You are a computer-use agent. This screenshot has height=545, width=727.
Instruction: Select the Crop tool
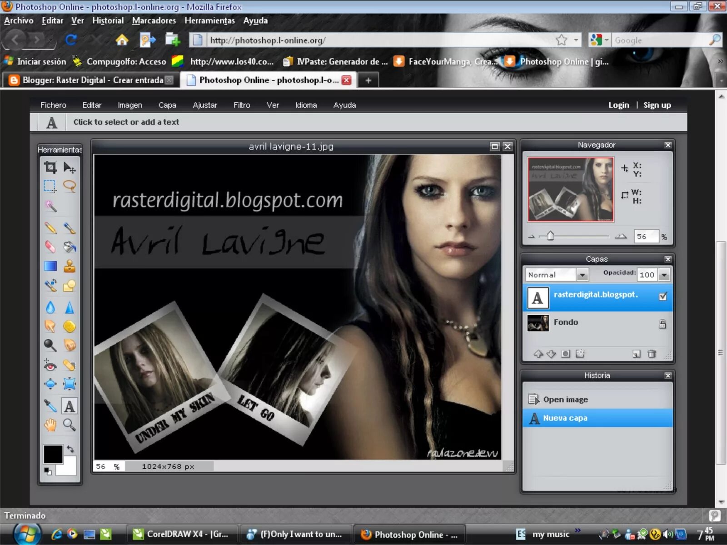pyautogui.click(x=50, y=168)
